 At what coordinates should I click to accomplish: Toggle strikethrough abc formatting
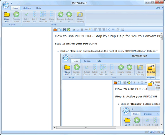pyautogui.click(x=86, y=30)
